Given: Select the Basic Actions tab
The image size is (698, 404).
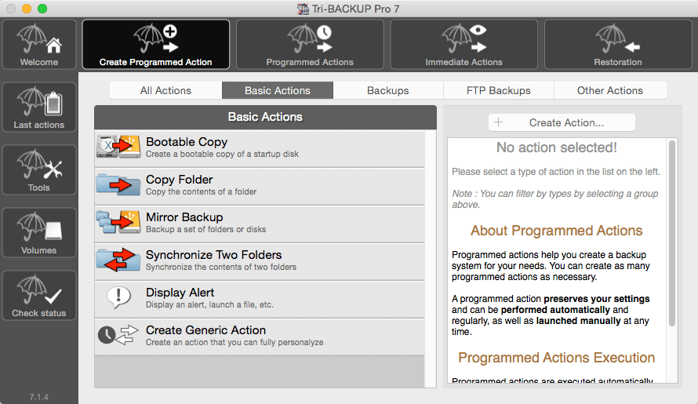Looking at the screenshot, I should (278, 90).
